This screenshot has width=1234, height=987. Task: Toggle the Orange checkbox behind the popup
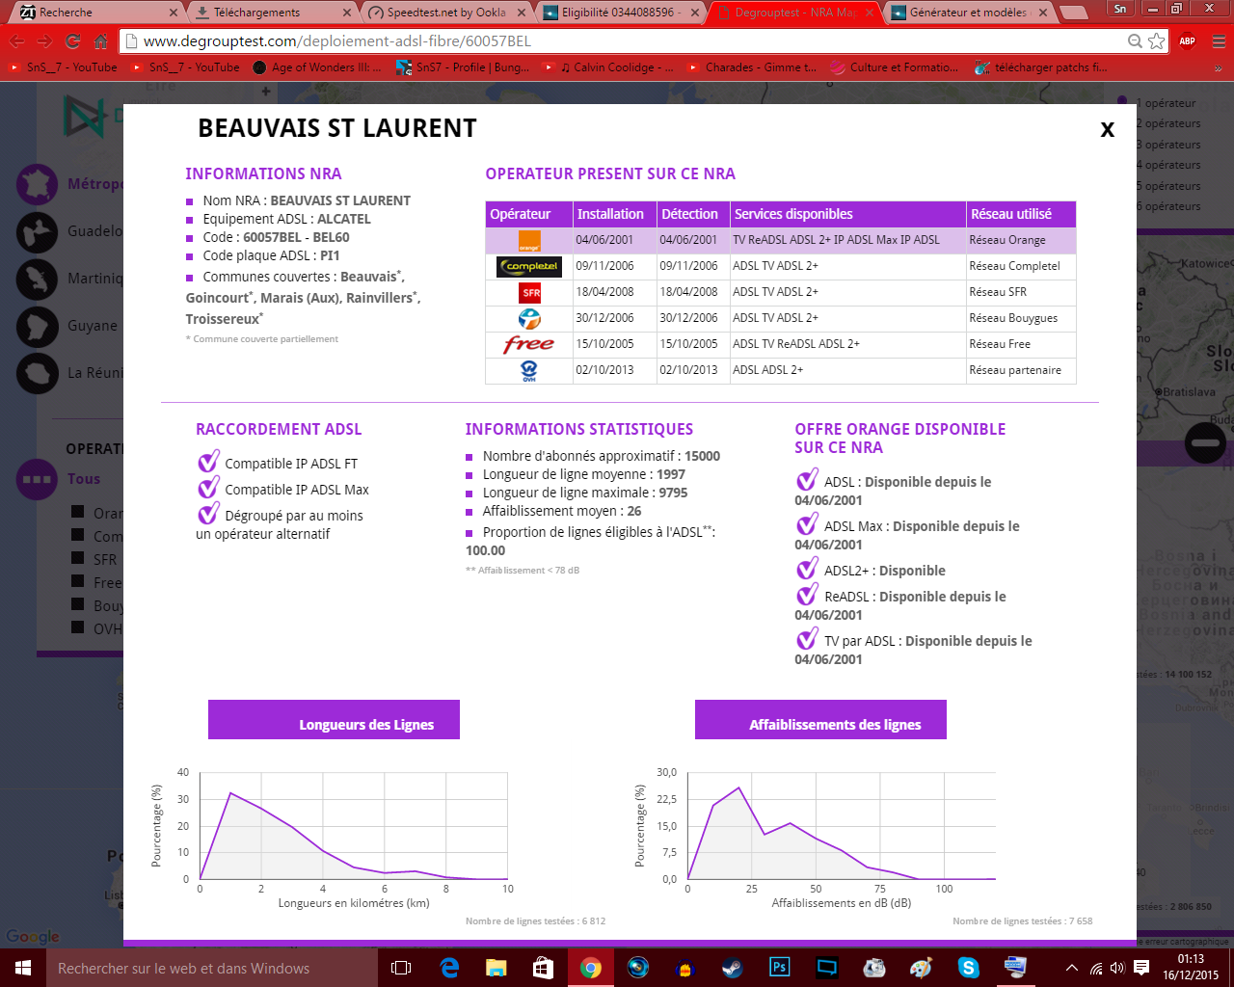(x=78, y=513)
